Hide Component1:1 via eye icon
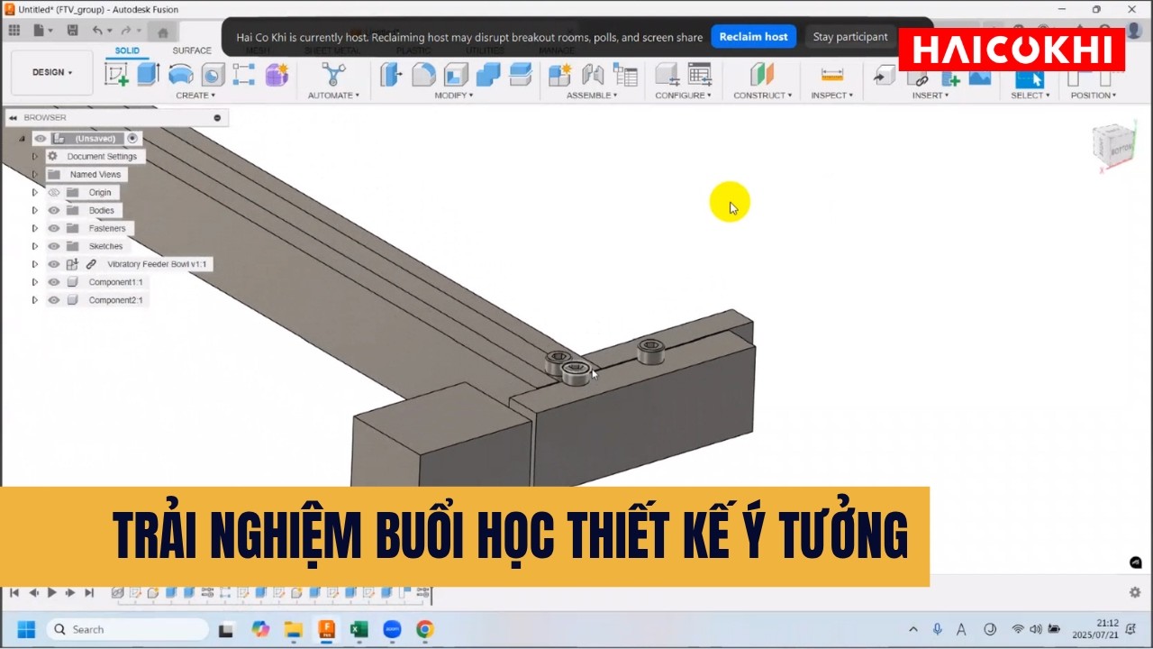The height and width of the screenshot is (649, 1153). point(53,282)
